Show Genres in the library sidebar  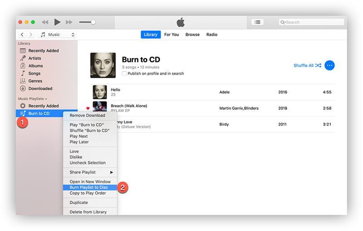[35, 81]
